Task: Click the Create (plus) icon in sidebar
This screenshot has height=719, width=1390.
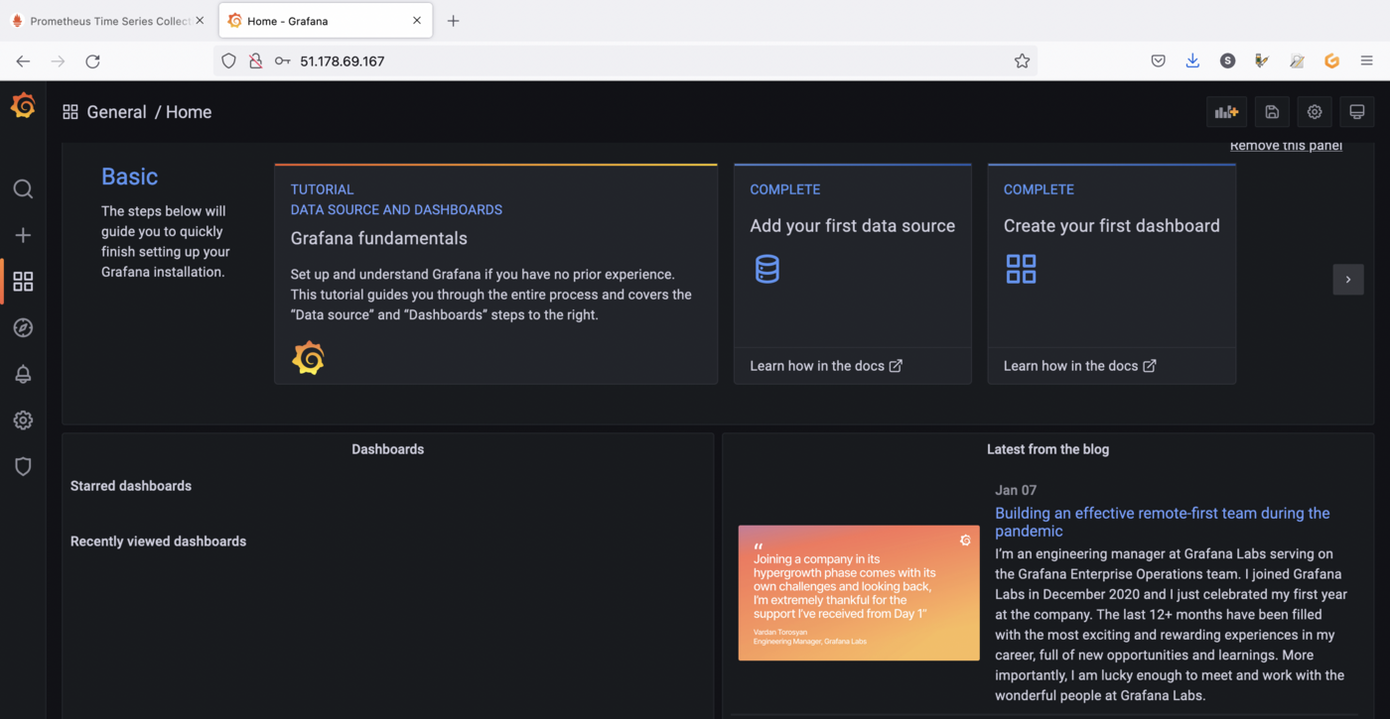Action: pyautogui.click(x=23, y=235)
